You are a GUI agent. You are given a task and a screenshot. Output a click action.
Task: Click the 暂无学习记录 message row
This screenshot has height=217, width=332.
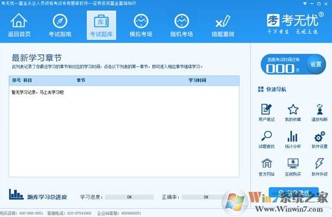click(x=37, y=92)
